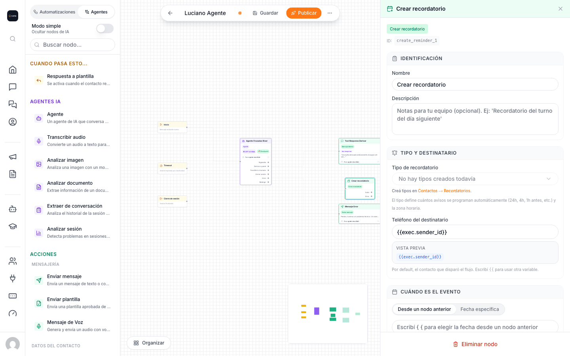Viewport: 570px width, 356px height.
Task: Select the Inicio node on canvas
Action: point(172,127)
